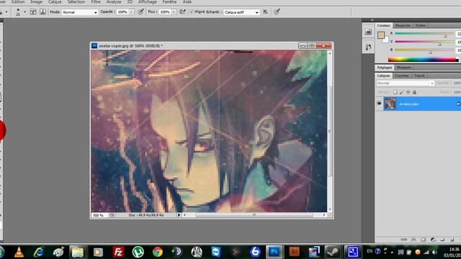Open the Fenêtre menu
This screenshot has height=259, width=461.
point(170,1)
